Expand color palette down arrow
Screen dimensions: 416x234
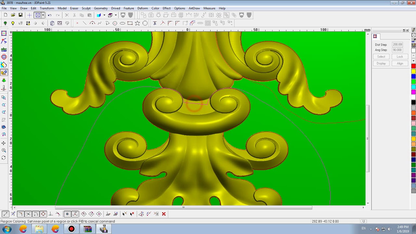pos(413,61)
